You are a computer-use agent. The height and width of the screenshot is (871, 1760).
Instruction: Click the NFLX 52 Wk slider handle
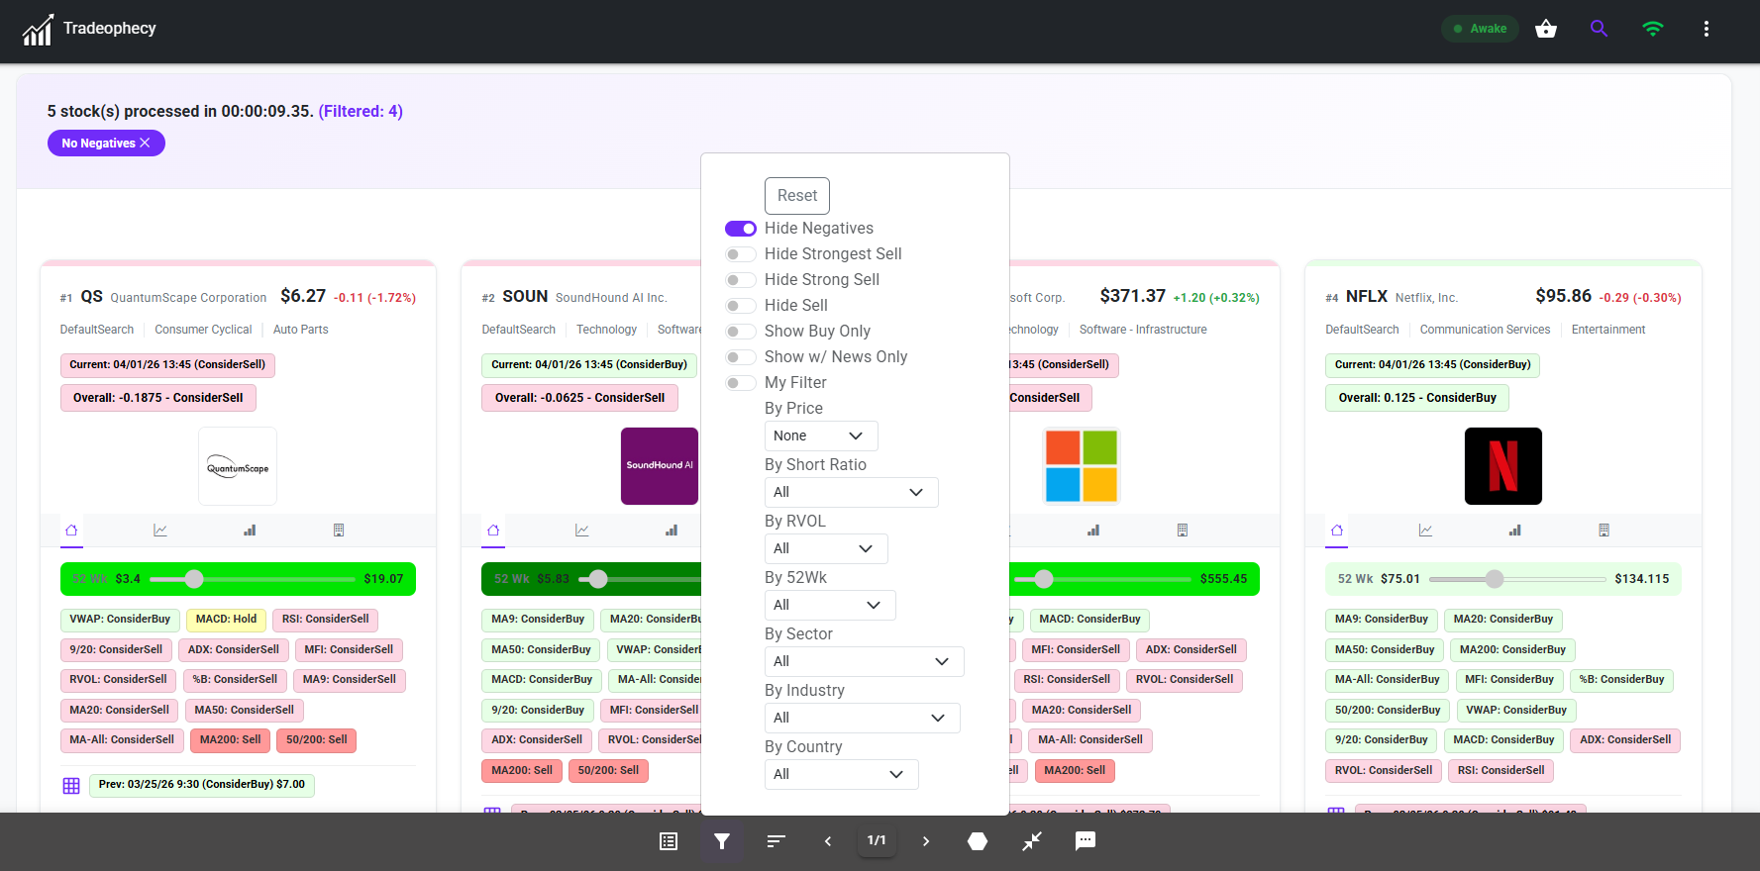(x=1495, y=579)
